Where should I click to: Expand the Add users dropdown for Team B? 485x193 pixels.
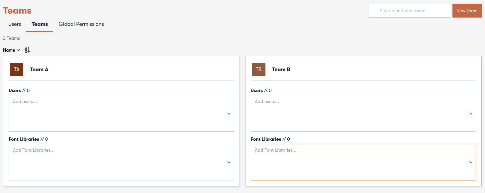[x=470, y=113]
